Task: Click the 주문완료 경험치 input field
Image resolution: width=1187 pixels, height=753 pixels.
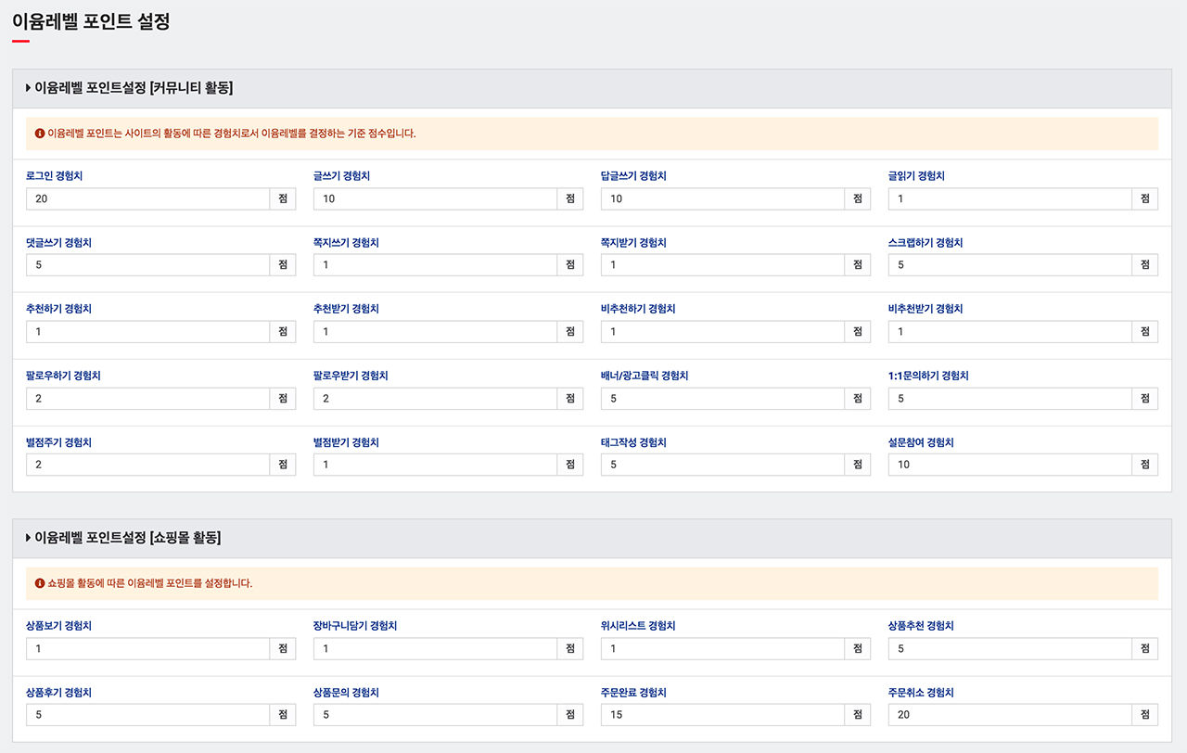Action: [x=723, y=715]
